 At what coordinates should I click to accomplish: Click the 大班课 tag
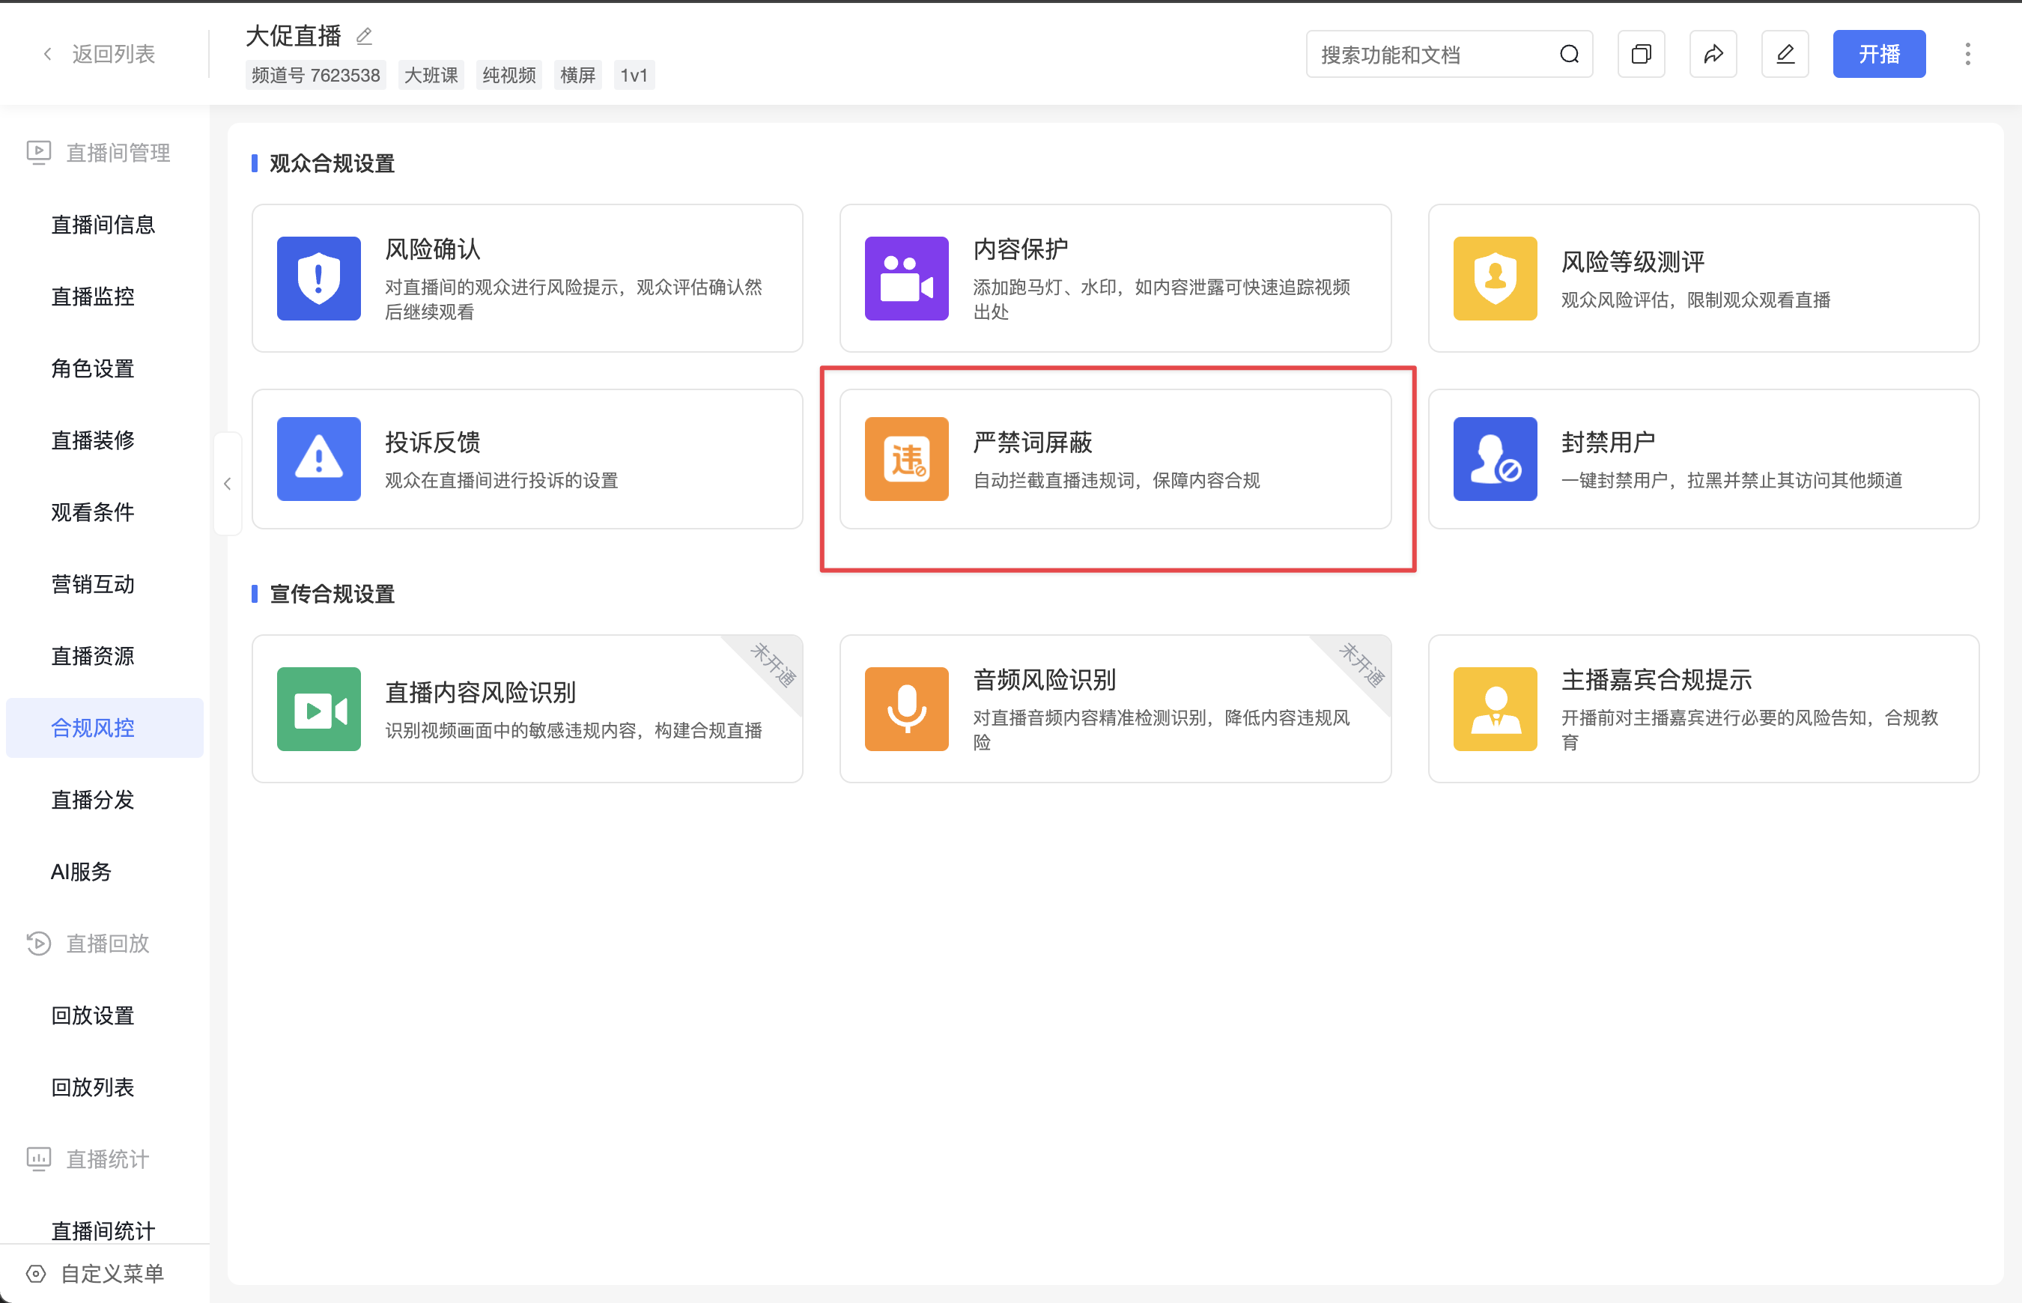[x=431, y=76]
